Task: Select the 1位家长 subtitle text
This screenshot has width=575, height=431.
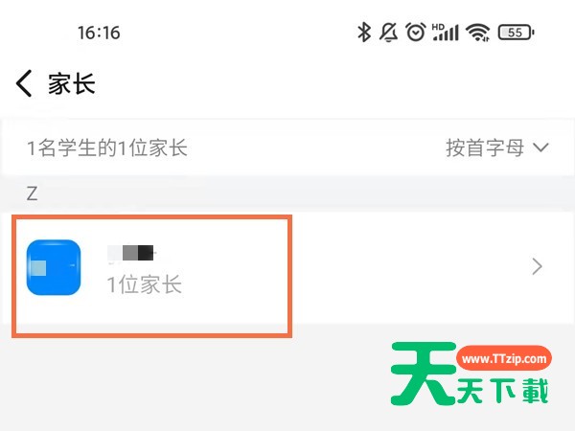Action: 144,284
